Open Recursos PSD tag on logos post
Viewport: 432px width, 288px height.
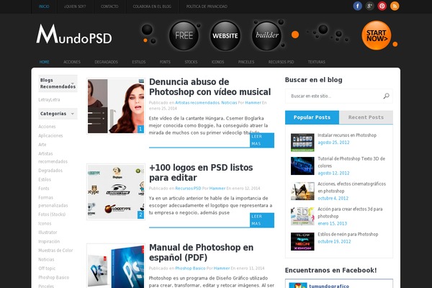pos(188,188)
